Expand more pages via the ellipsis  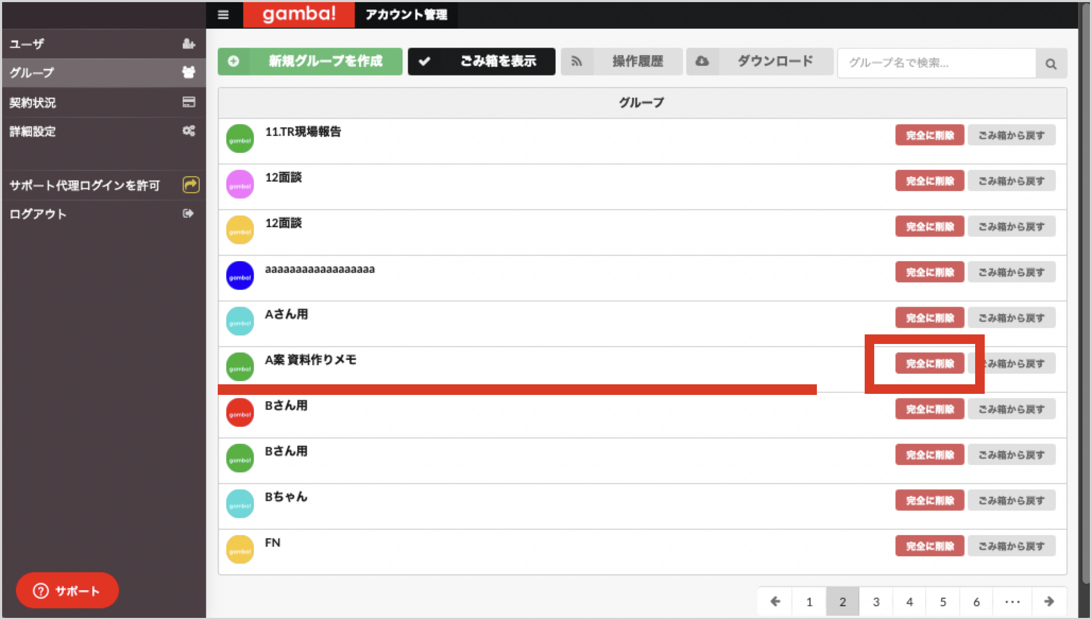(1012, 601)
